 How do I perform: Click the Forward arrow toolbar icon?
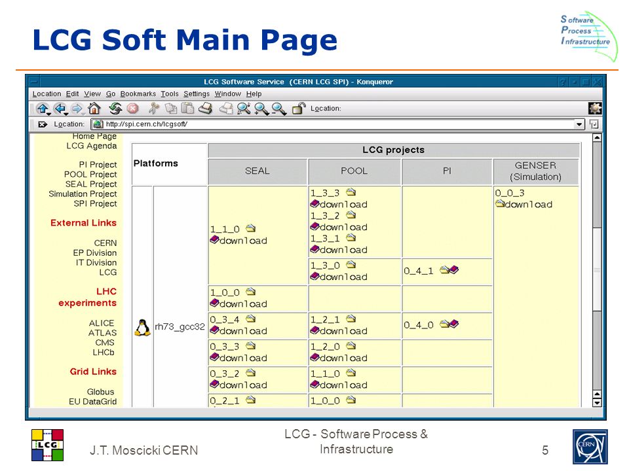77,109
